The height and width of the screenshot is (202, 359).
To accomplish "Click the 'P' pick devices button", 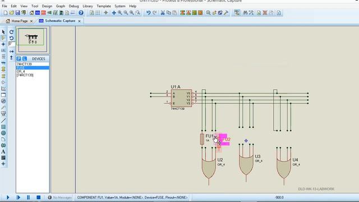I will pyautogui.click(x=19, y=59).
